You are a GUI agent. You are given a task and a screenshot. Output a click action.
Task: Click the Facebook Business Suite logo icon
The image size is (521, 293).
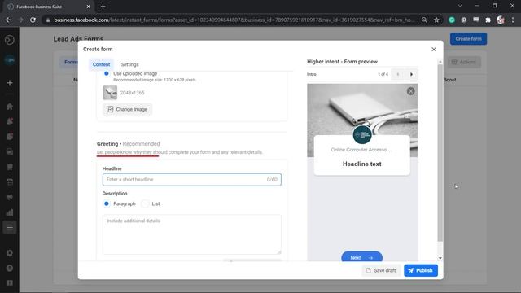click(10, 40)
